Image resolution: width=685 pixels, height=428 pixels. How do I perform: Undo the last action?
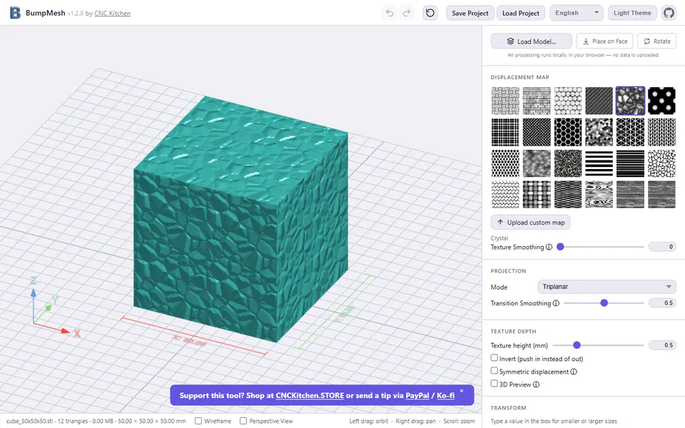390,13
